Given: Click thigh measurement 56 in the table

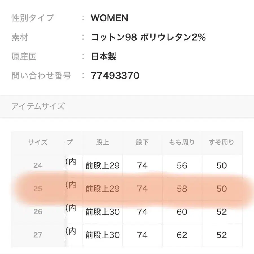Looking at the screenshot, I should point(182,165).
